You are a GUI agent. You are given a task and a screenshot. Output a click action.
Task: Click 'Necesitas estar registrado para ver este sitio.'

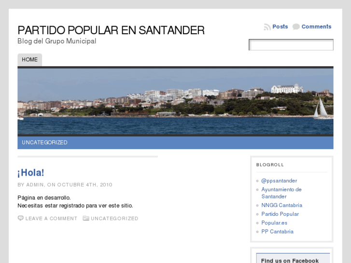75,206
